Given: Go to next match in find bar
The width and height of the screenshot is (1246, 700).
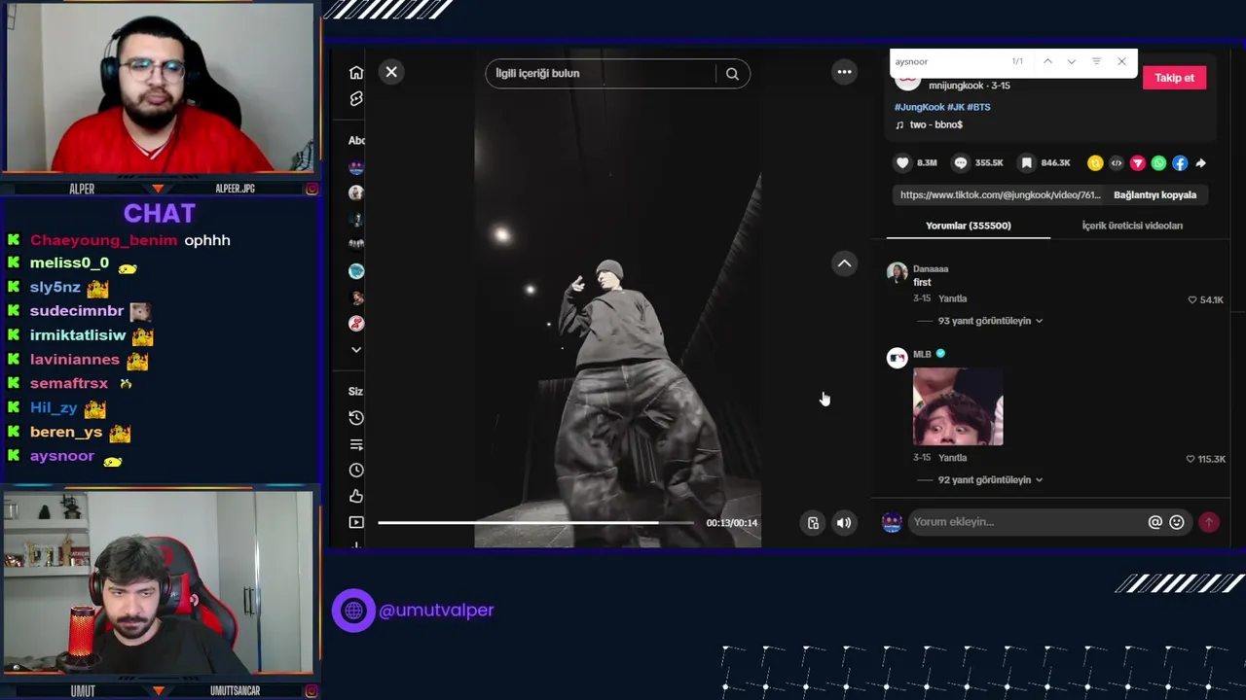Looking at the screenshot, I should 1071,61.
